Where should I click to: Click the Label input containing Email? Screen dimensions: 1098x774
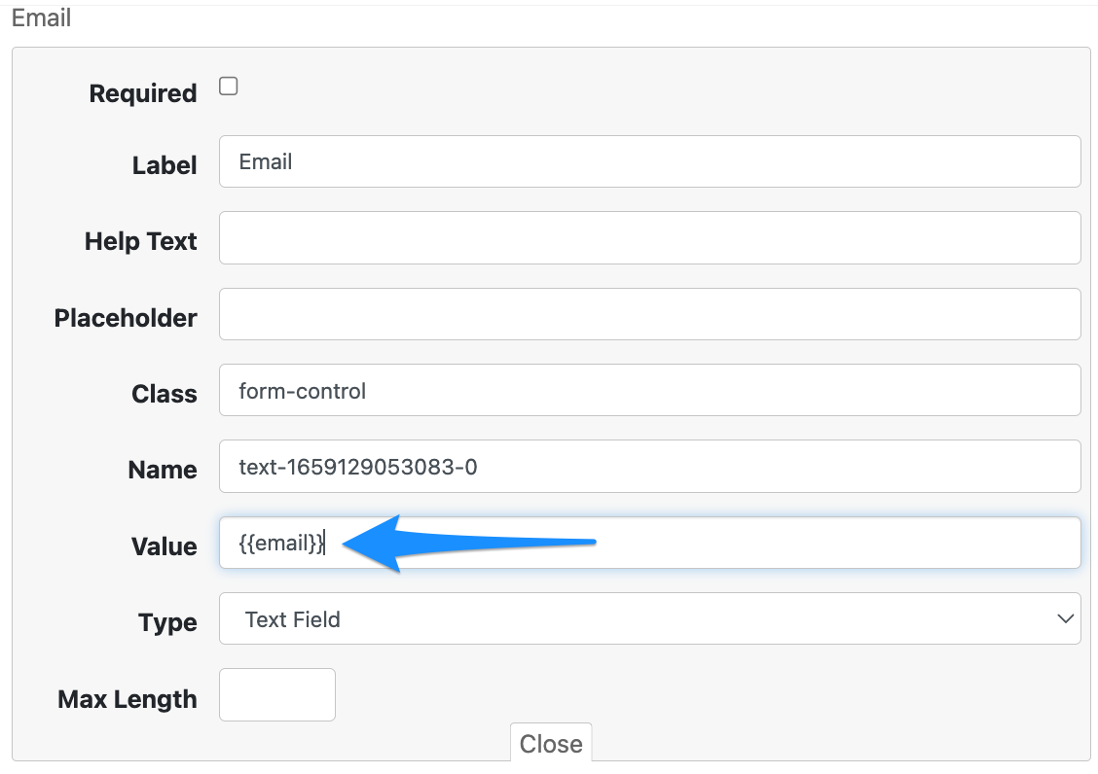coord(649,161)
